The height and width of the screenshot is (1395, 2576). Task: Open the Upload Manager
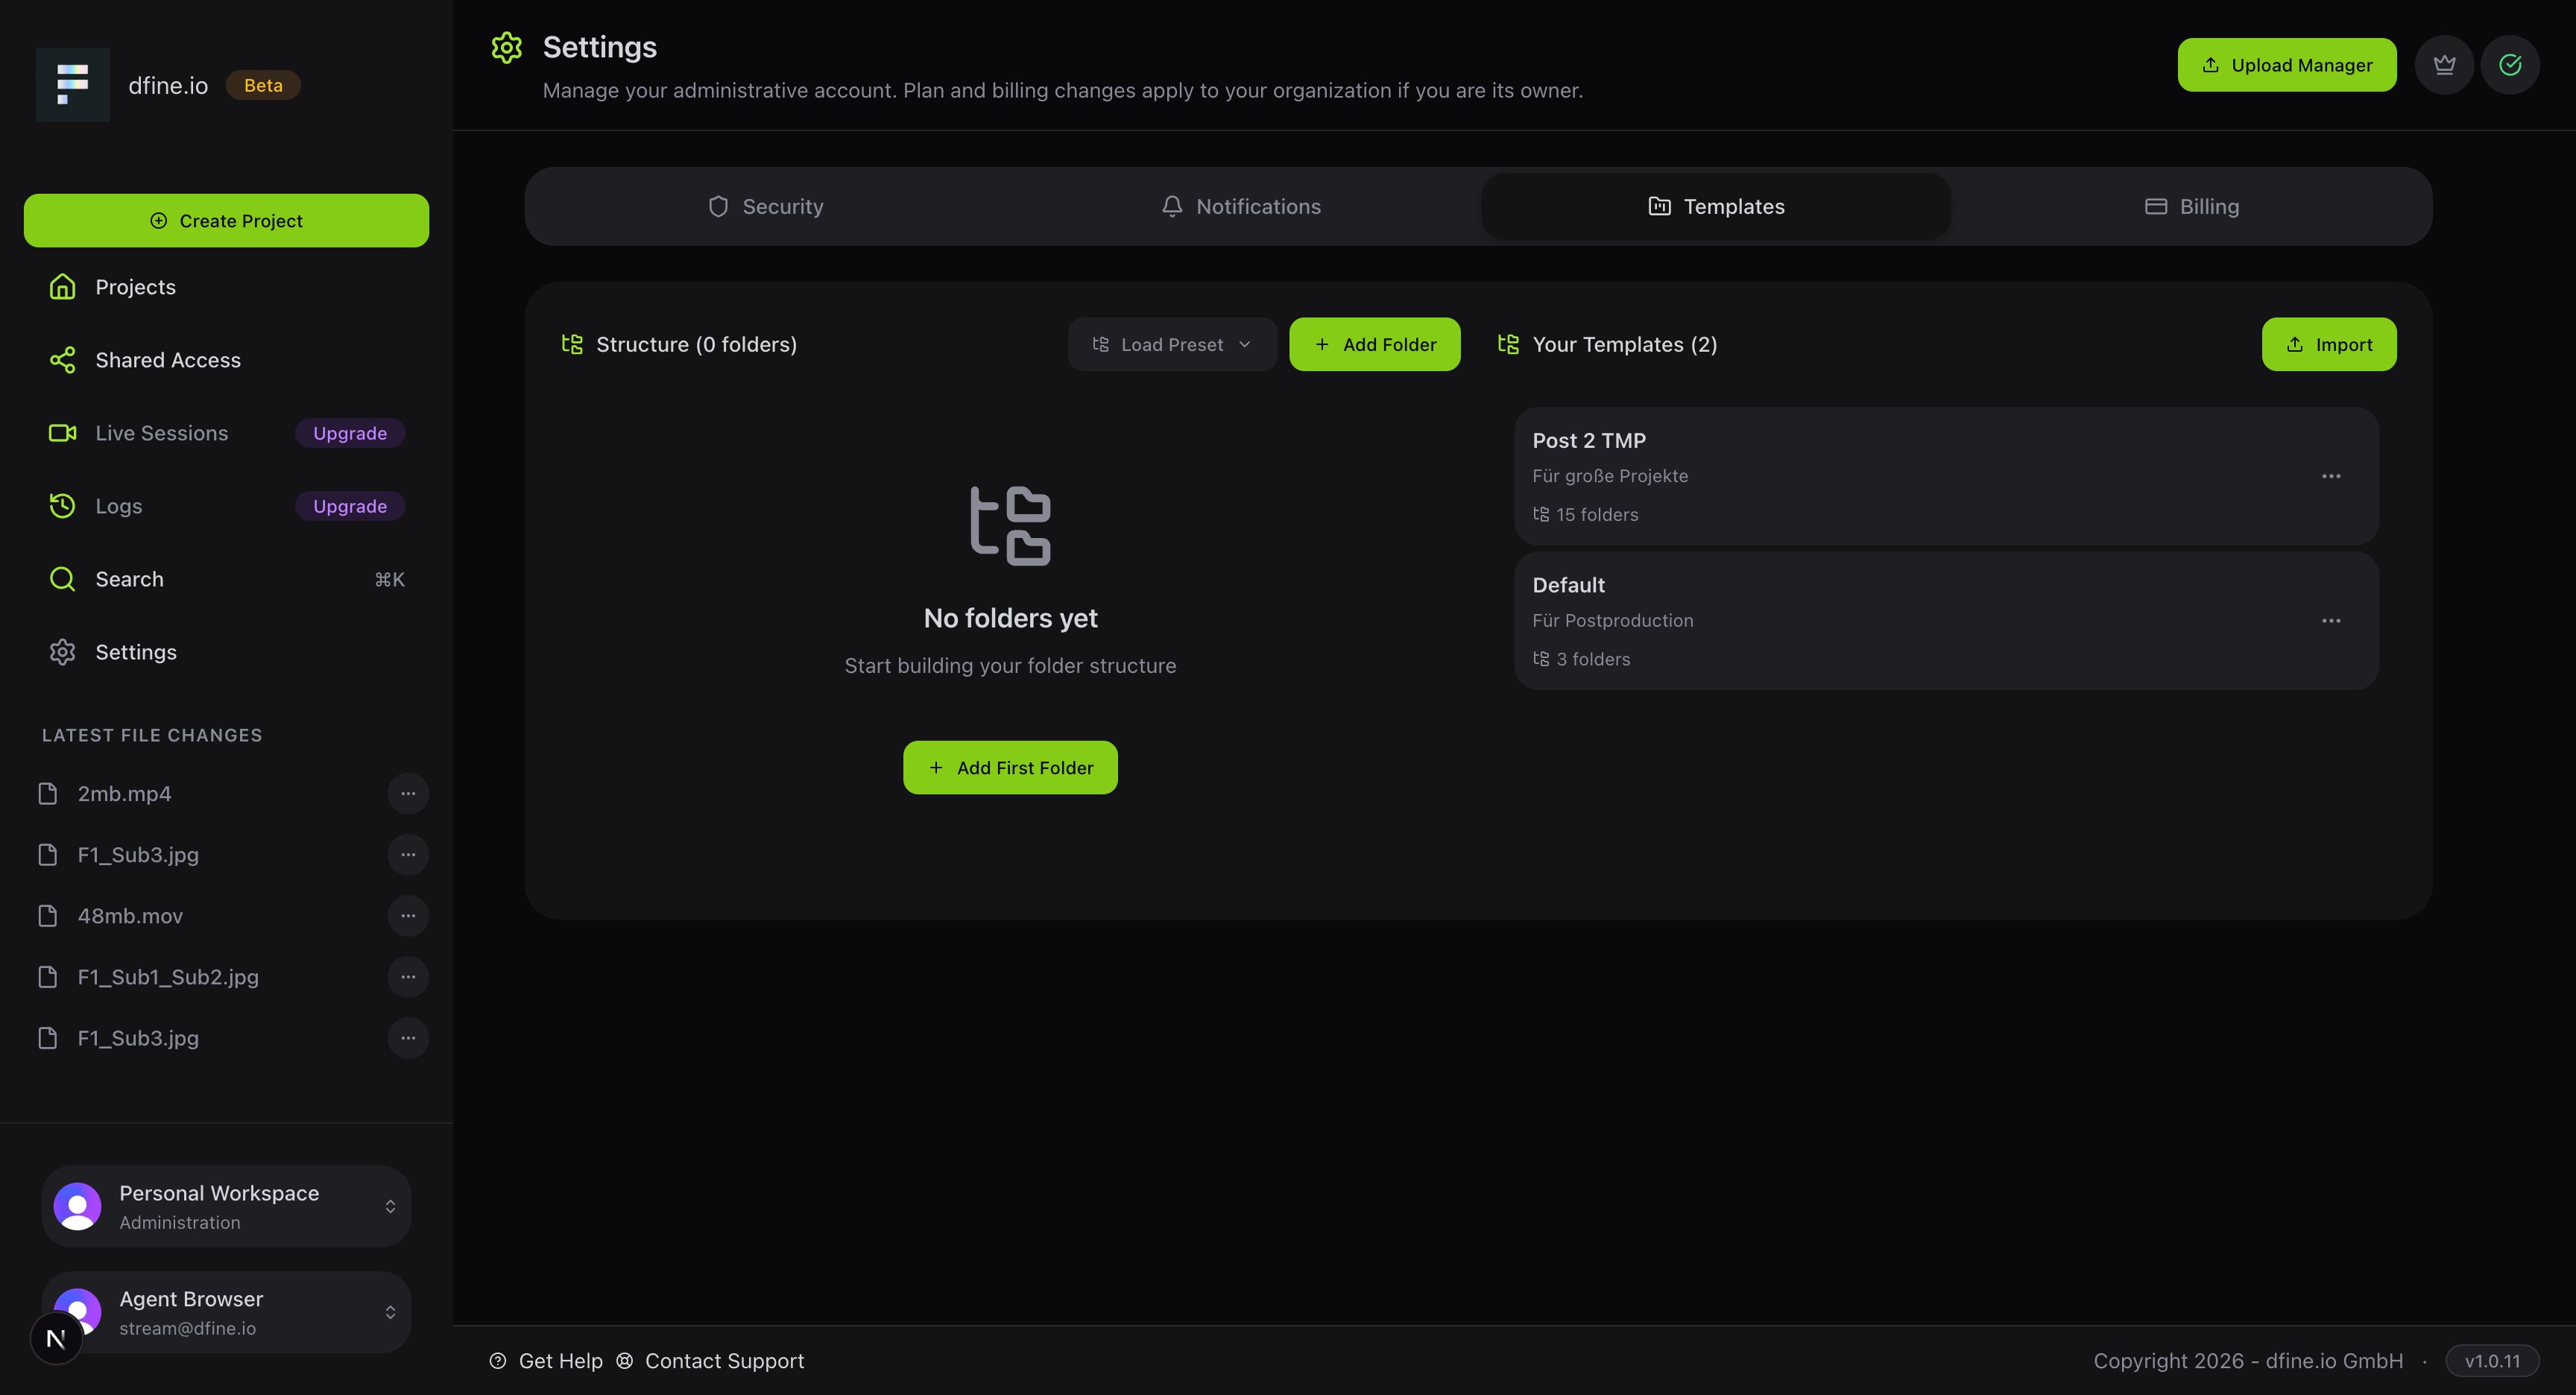2287,65
